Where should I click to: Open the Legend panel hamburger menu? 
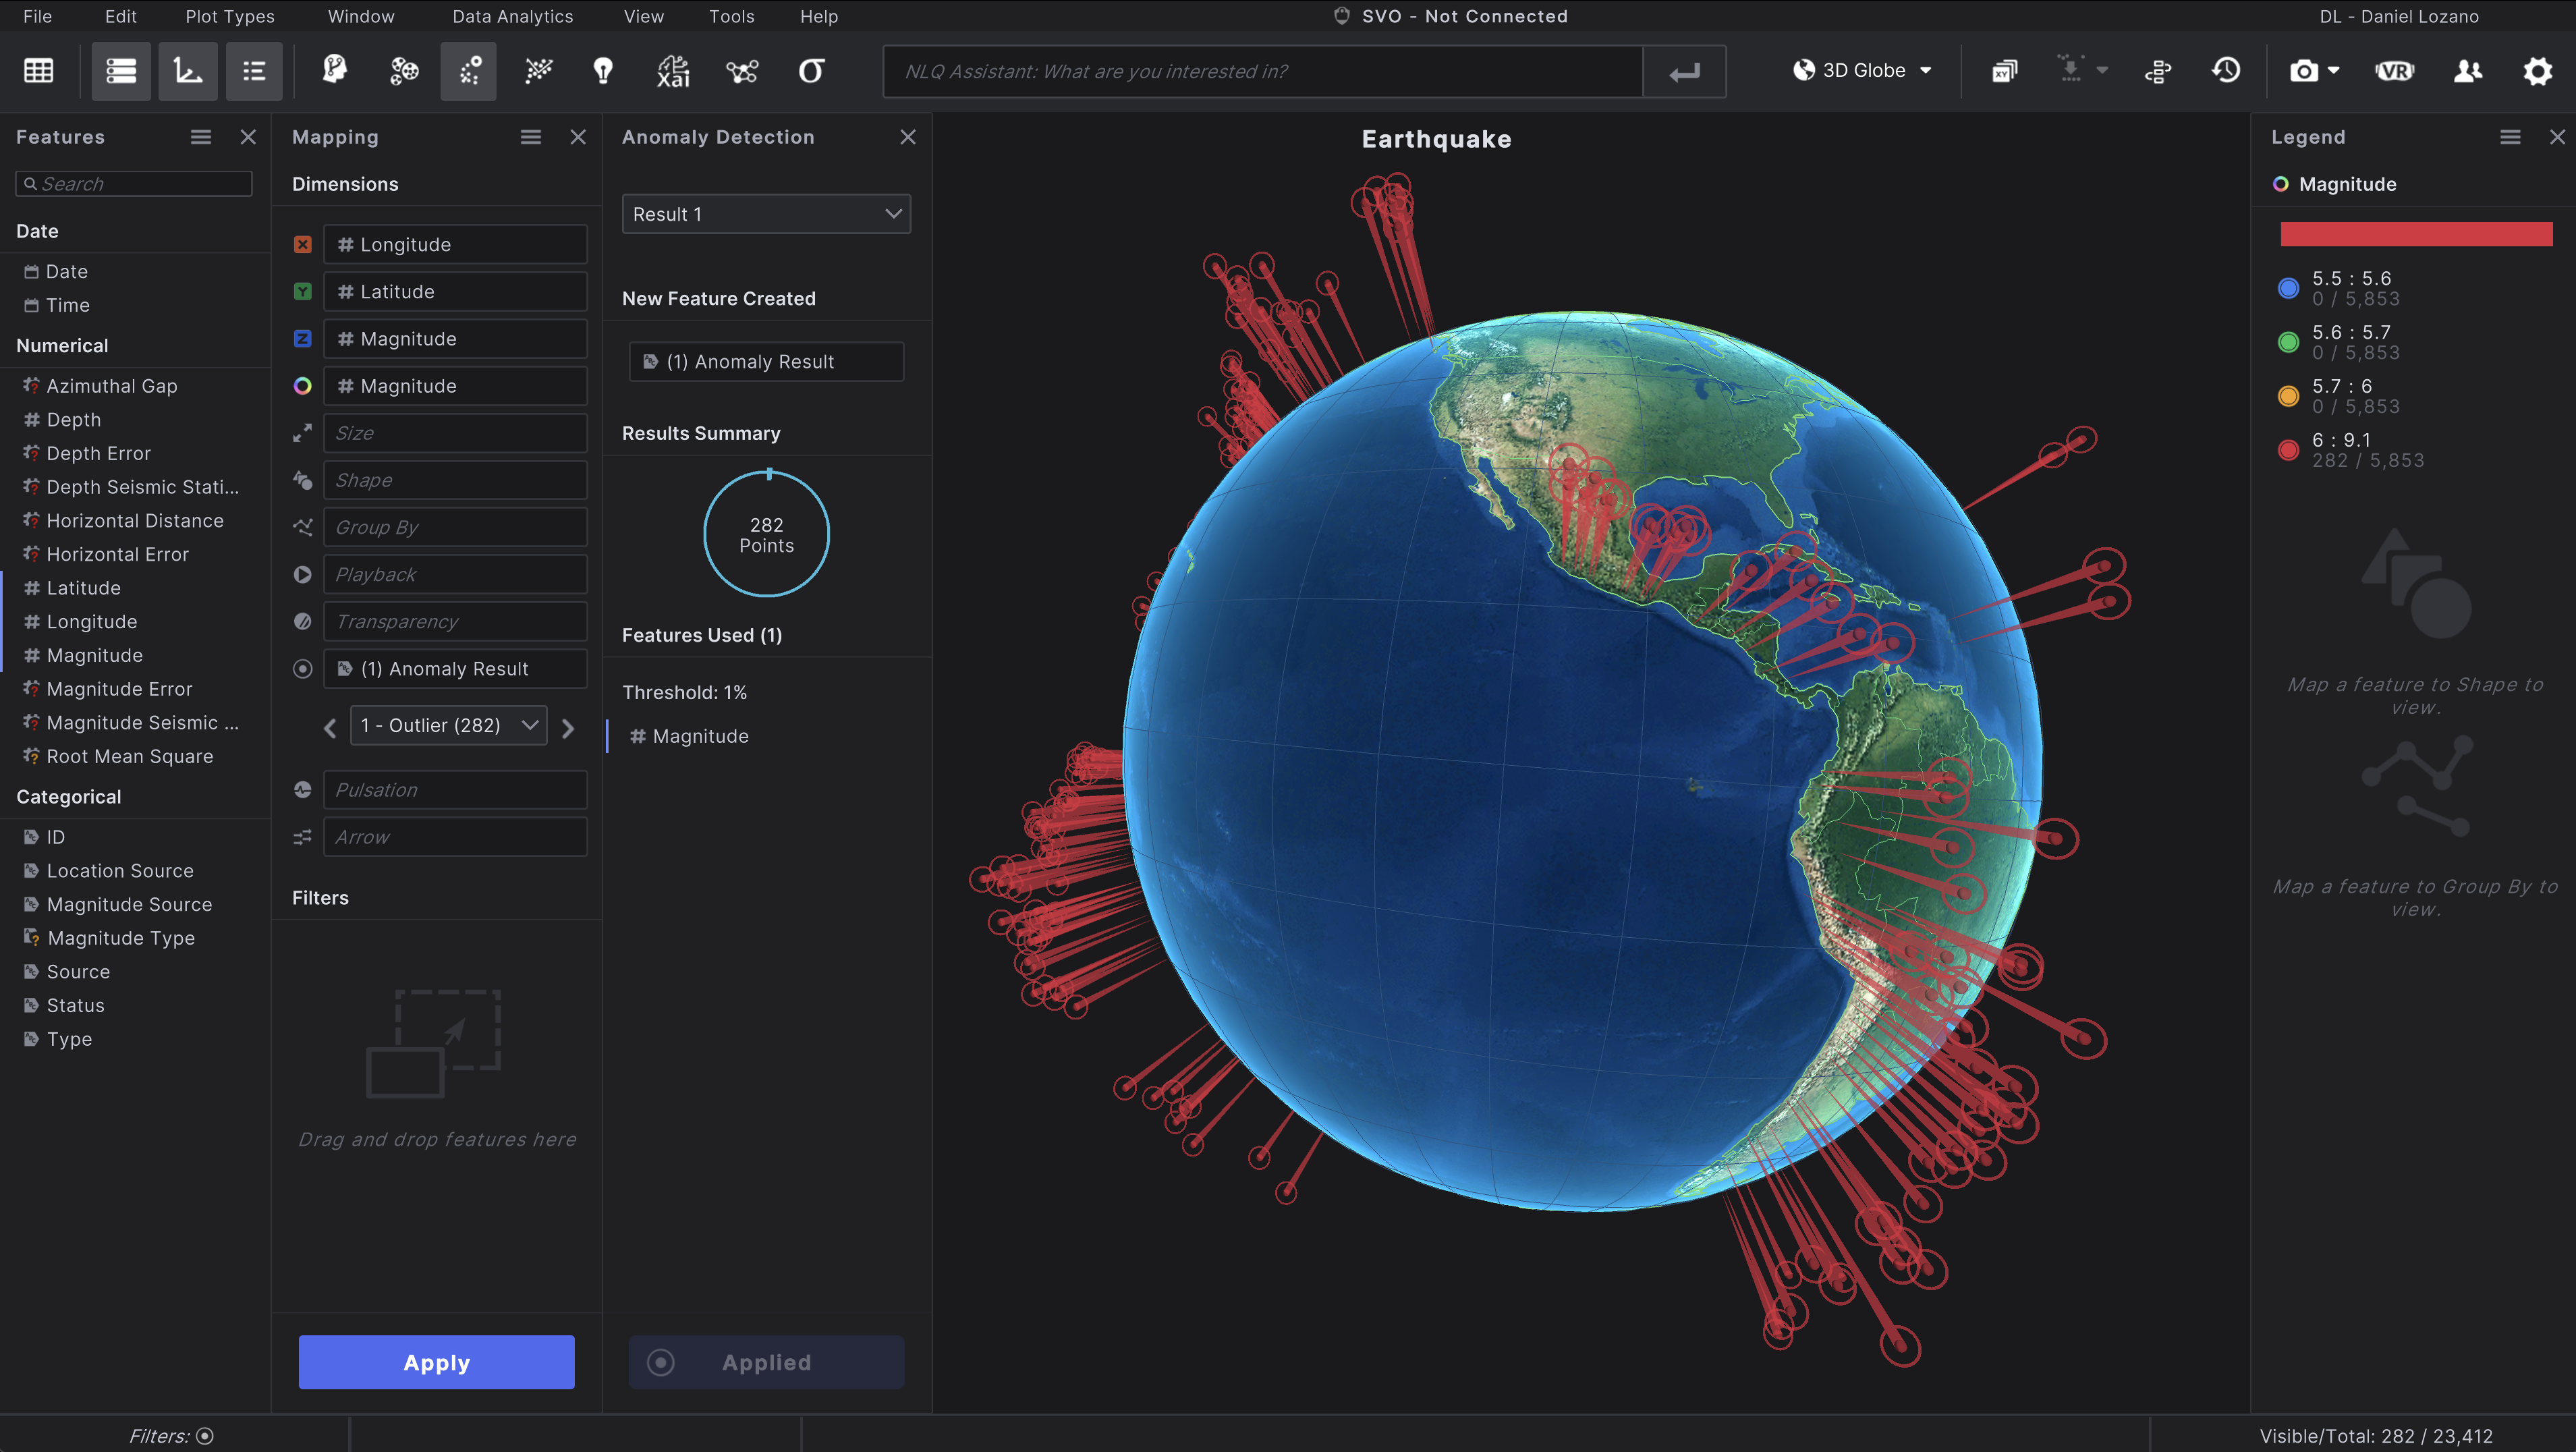click(2510, 137)
